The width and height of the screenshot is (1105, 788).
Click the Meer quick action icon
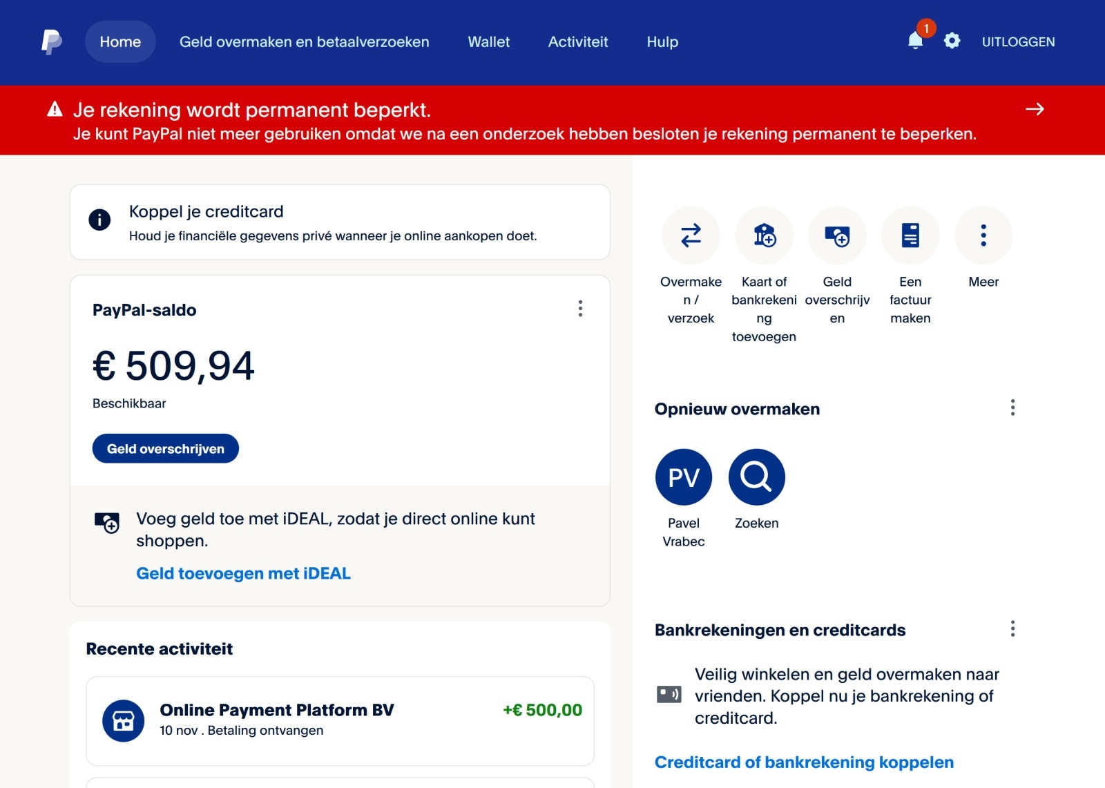coord(983,236)
